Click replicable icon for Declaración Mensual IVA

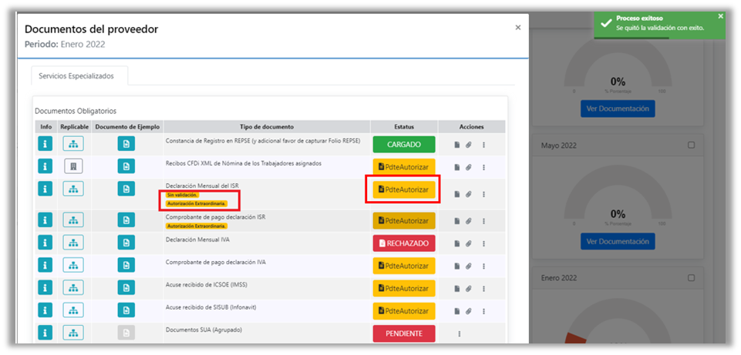point(73,243)
